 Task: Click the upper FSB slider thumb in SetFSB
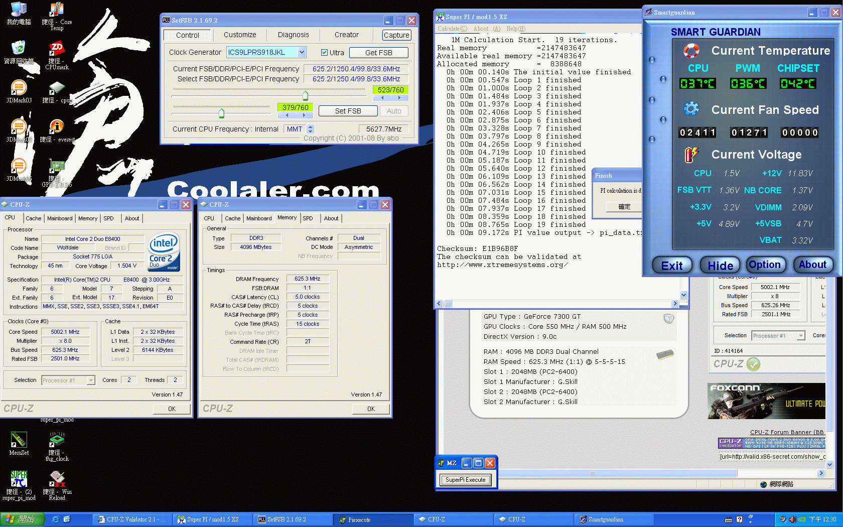click(305, 95)
